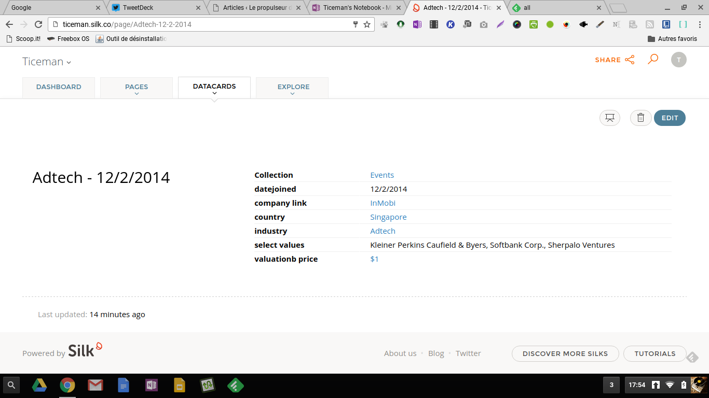This screenshot has height=398, width=709.
Task: Reload the page with refresh icon
Action: [38, 24]
